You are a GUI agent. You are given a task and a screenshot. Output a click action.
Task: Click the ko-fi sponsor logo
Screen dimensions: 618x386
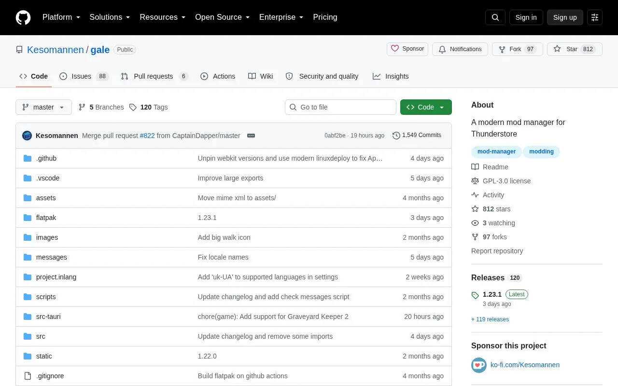[479, 365]
